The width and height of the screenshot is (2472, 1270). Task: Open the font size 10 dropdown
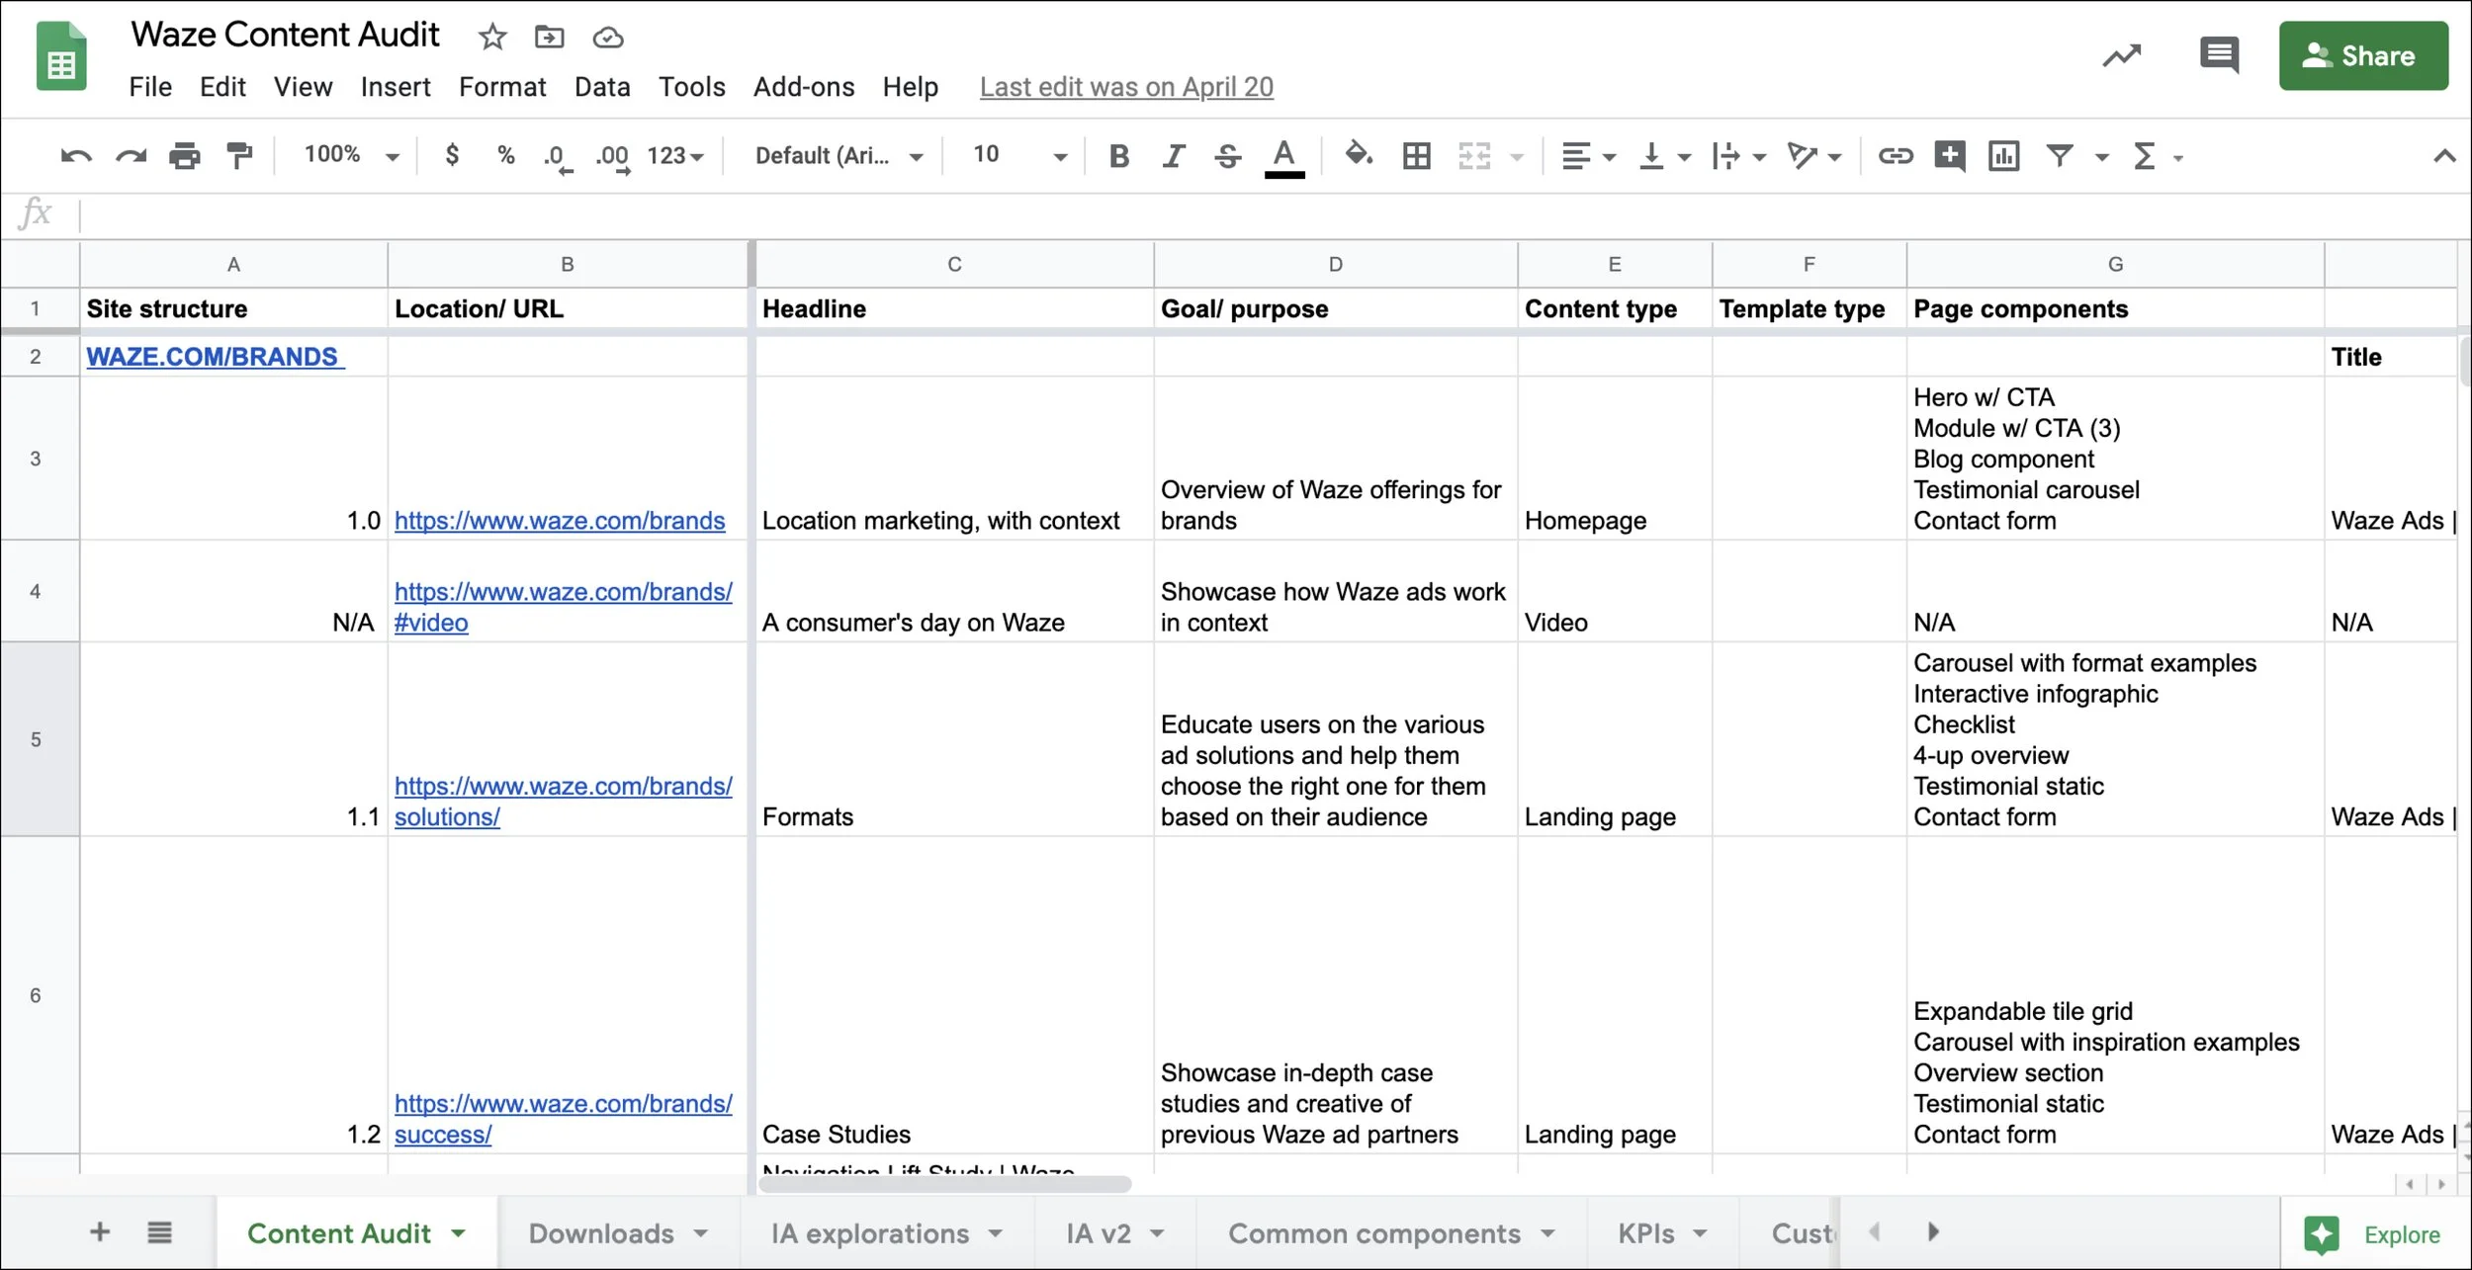tap(1018, 155)
